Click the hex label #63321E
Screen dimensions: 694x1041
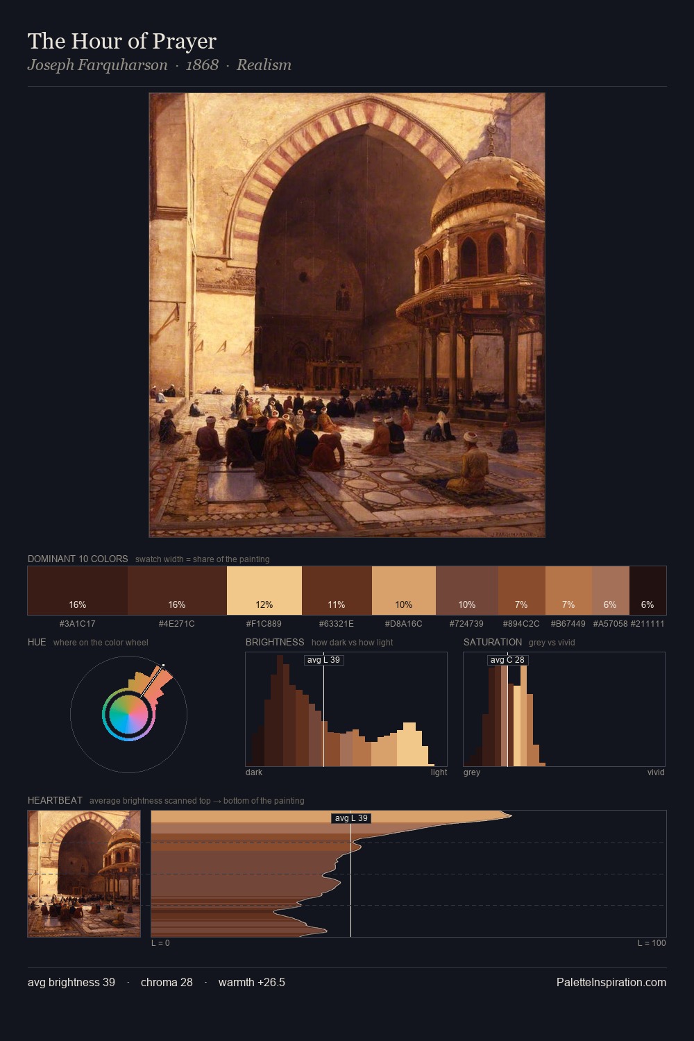337,624
